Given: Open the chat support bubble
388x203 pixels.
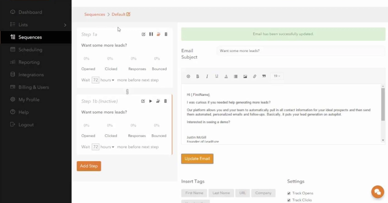Looking at the screenshot, I should (x=377, y=192).
